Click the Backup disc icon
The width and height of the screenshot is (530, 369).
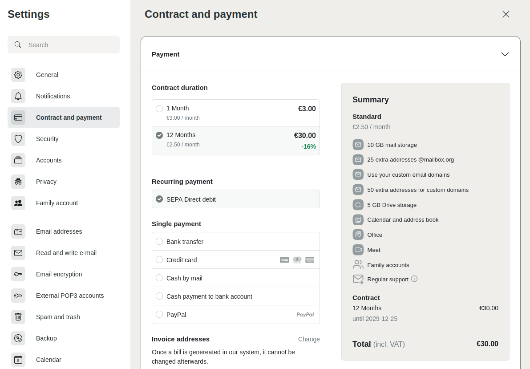click(x=18, y=338)
